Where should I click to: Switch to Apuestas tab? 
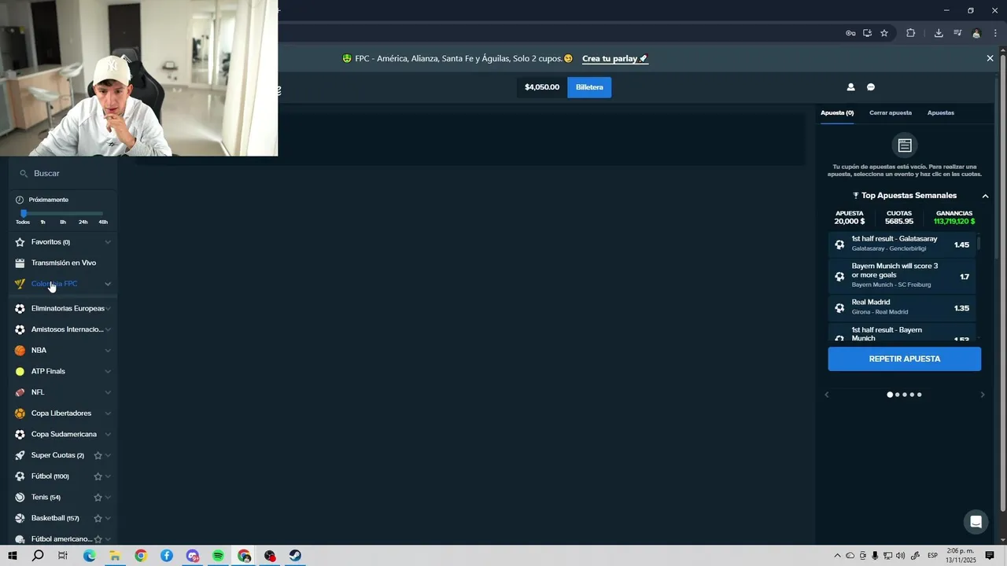tap(941, 113)
